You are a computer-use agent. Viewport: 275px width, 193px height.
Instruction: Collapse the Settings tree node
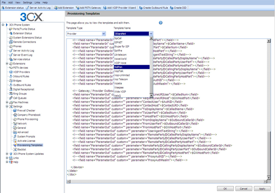[x=7, y=107]
